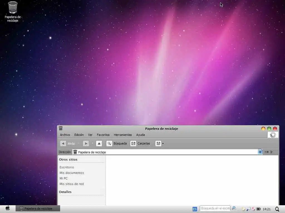Screen dimensions: 285x213
Task: Select the Papelera de reciclaje taskbar button
Action: click(x=38, y=209)
